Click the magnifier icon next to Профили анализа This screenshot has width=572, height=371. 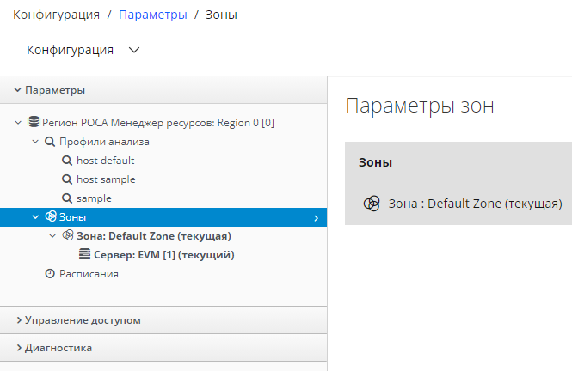click(x=50, y=141)
